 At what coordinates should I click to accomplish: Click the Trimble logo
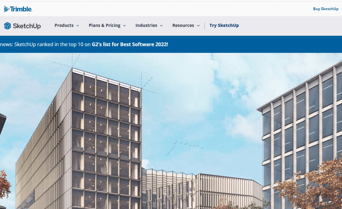[18, 9]
